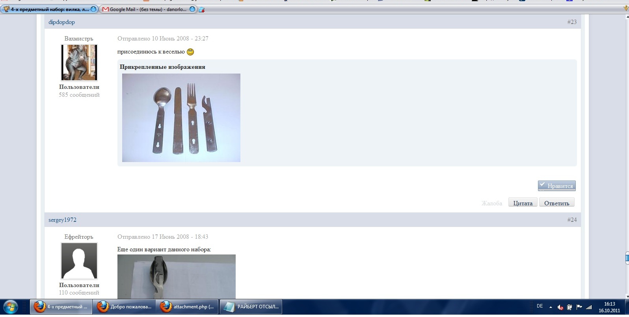Click the 'присоединюсь к веселью' post text
Image resolution: width=629 pixels, height=317 pixels.
click(x=151, y=52)
